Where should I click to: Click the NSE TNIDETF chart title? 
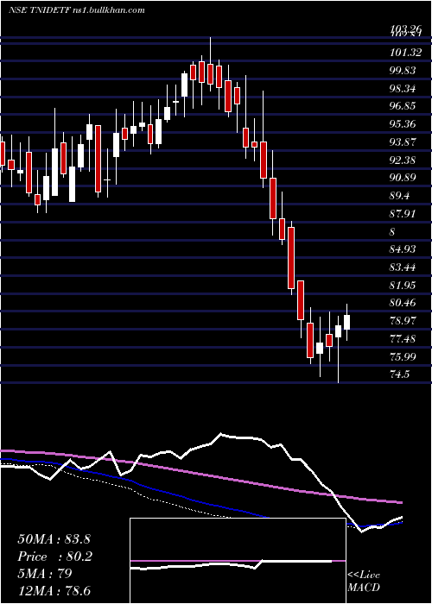coord(76,10)
